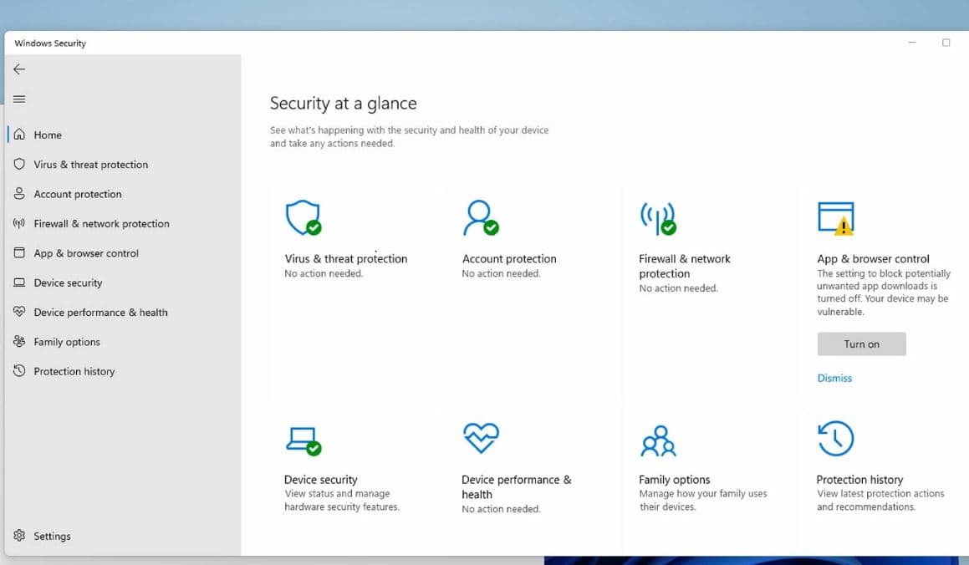Viewport: 969px width, 565px height.
Task: Select Protection history in the sidebar
Action: point(74,372)
